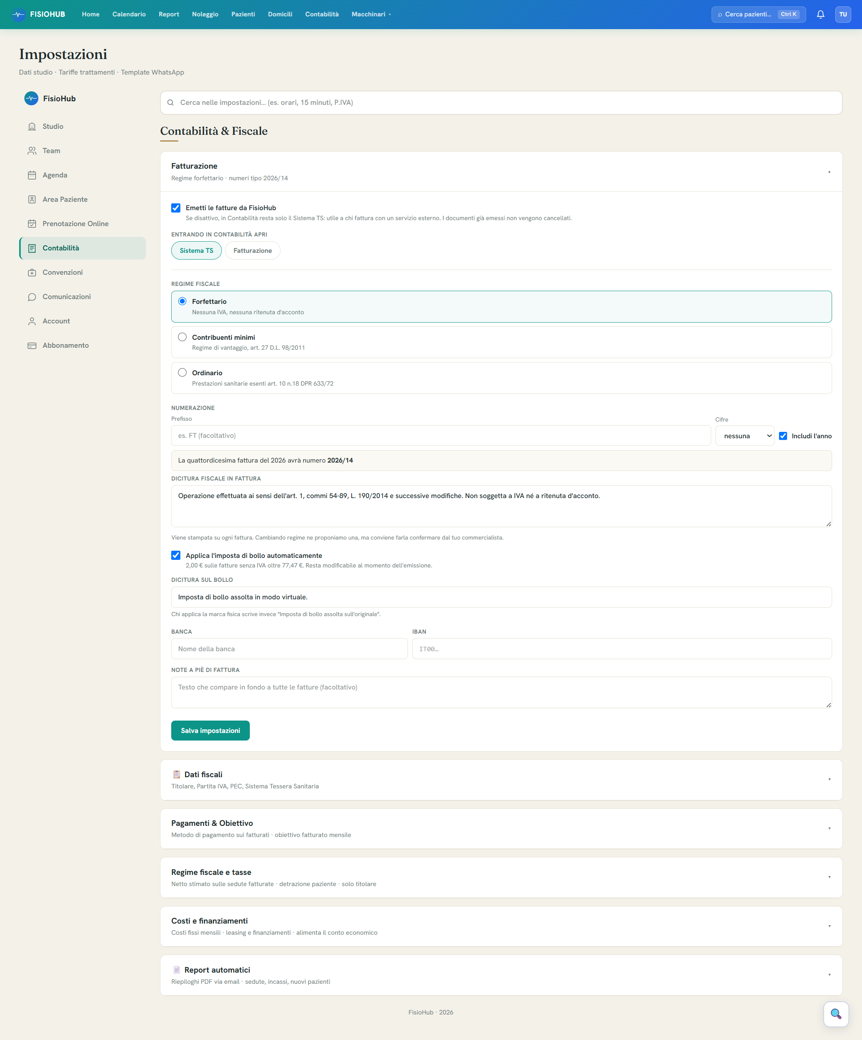Click the Studio building icon in sidebar
The image size is (862, 1040).
(32, 126)
